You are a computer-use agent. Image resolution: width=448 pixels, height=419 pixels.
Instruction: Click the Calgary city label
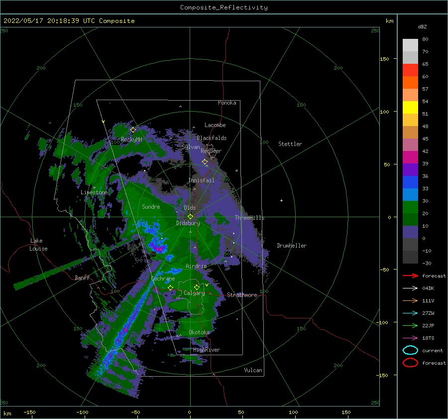coord(194,293)
